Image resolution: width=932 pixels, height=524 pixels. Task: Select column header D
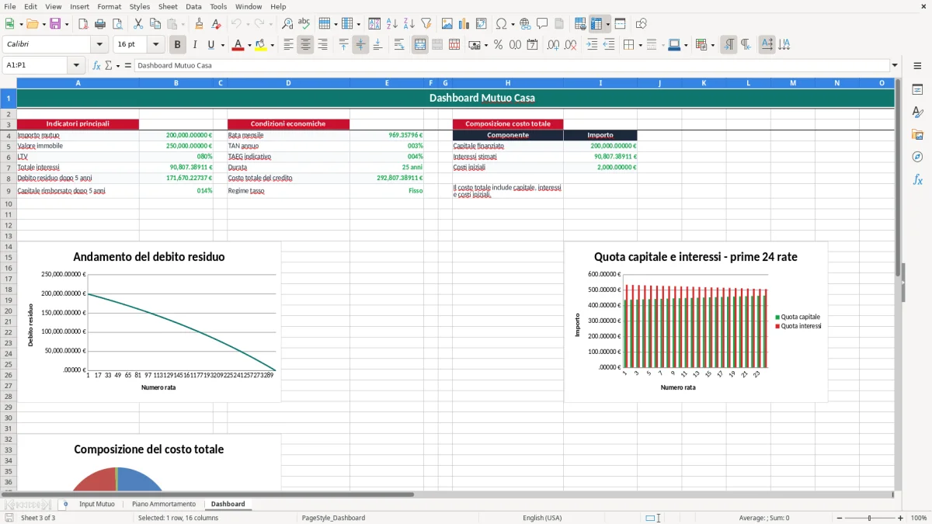pyautogui.click(x=288, y=83)
